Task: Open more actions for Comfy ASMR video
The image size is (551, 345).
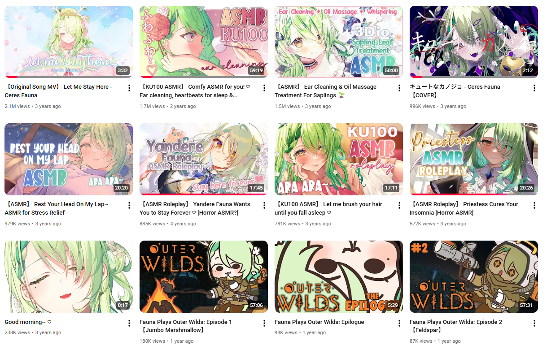Action: 264,88
